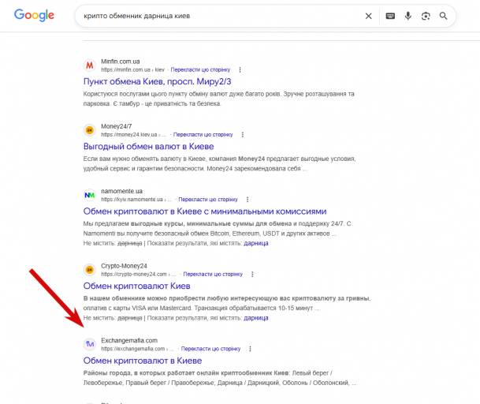The height and width of the screenshot is (404, 480).
Task: Click the Google logo
Action: 34,15
